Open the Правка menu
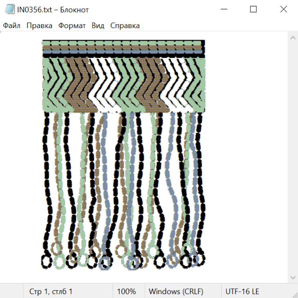Viewport: 298px width, 298px height. pyautogui.click(x=39, y=25)
